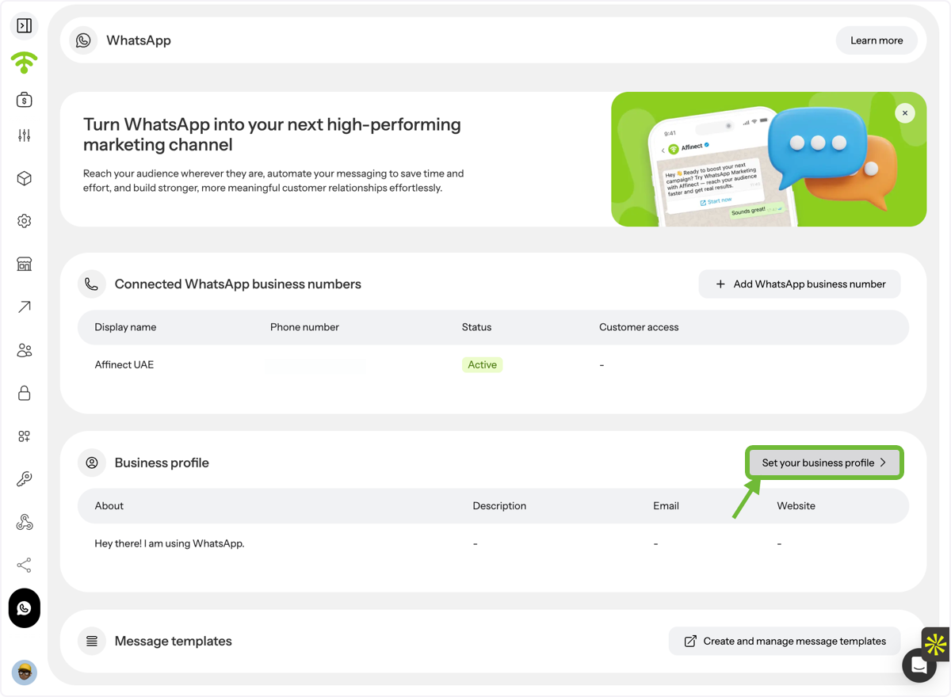
Task: Click the Business profile section title
Action: 162,463
